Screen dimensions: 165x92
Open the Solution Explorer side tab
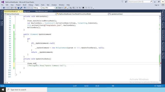pos(163,35)
